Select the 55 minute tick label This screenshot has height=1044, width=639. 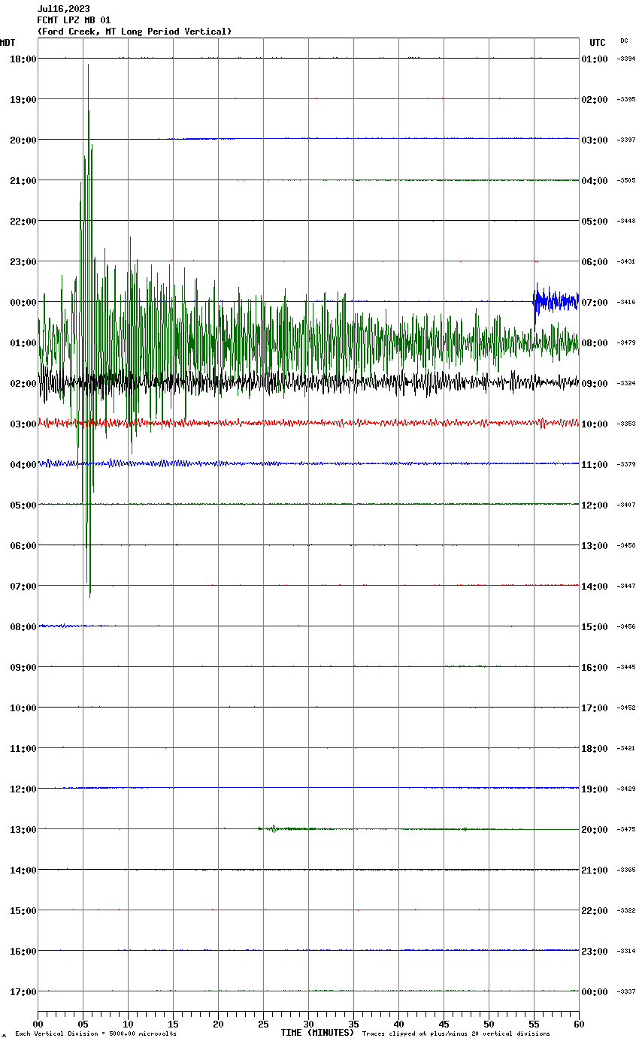click(534, 1024)
